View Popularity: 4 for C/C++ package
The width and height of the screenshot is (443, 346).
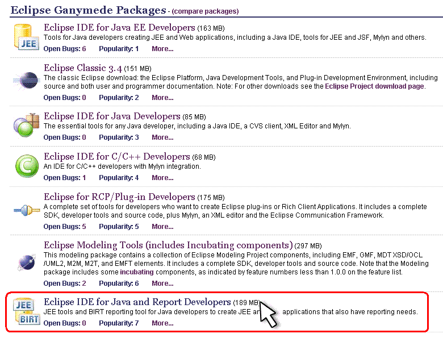[119, 178]
